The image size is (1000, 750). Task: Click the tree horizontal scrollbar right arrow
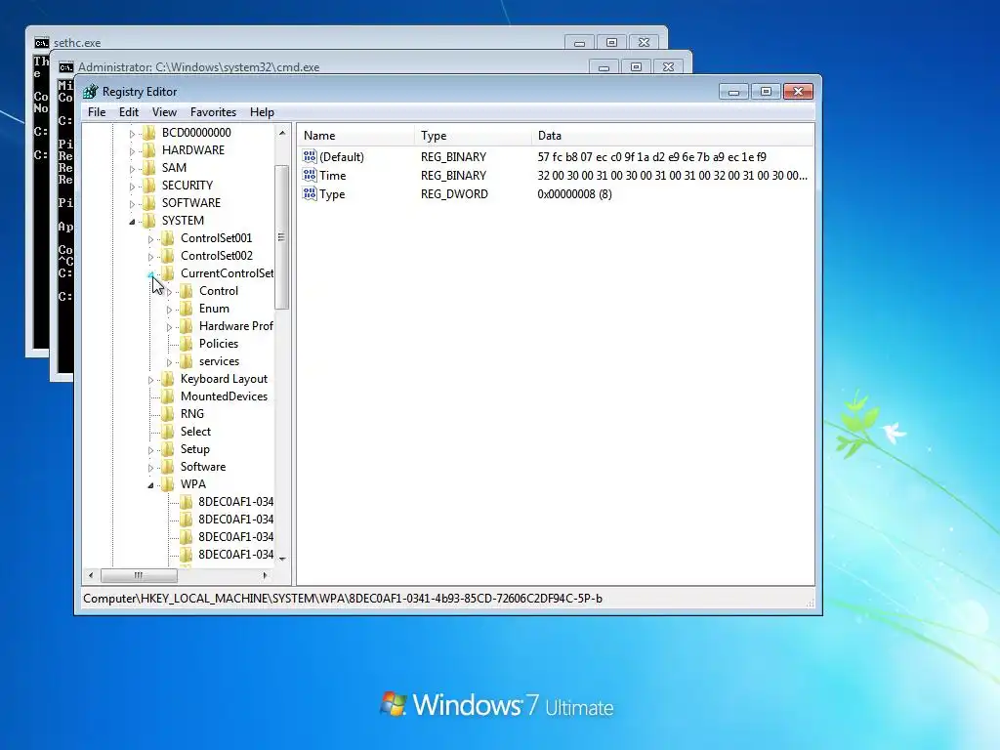point(266,575)
